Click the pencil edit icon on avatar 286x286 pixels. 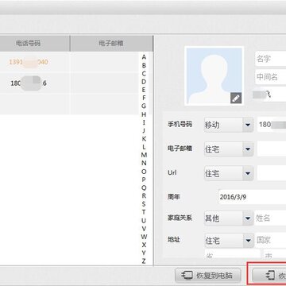pyautogui.click(x=236, y=99)
